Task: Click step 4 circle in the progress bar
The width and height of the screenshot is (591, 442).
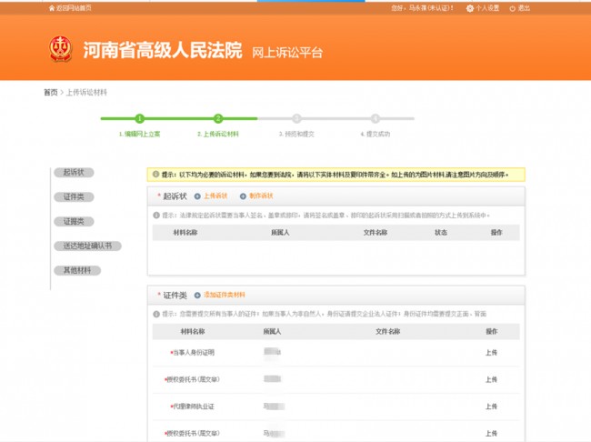Action: coord(375,118)
